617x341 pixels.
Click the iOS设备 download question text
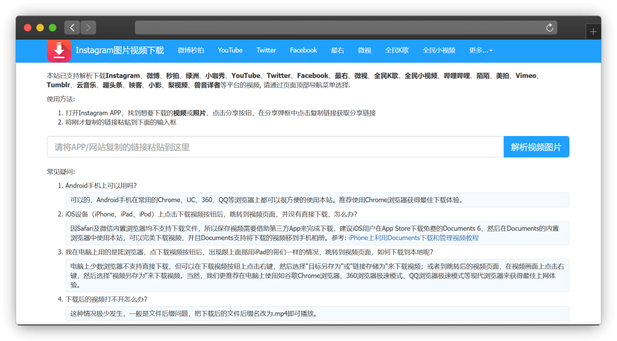tap(211, 214)
